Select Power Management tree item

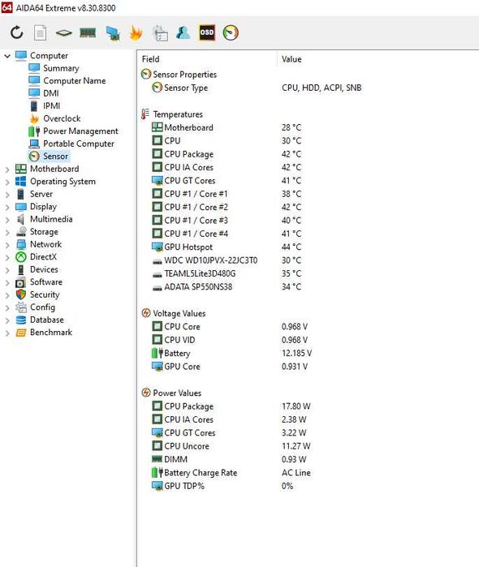[80, 131]
